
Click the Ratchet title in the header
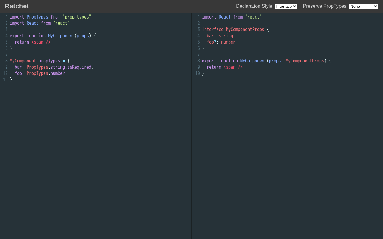[x=17, y=6]
